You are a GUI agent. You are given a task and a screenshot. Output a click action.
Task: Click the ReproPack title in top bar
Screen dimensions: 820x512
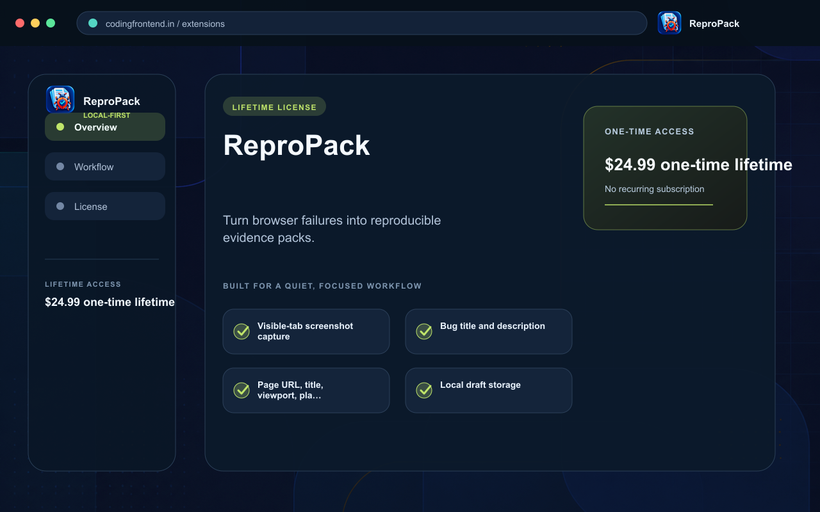coord(714,23)
